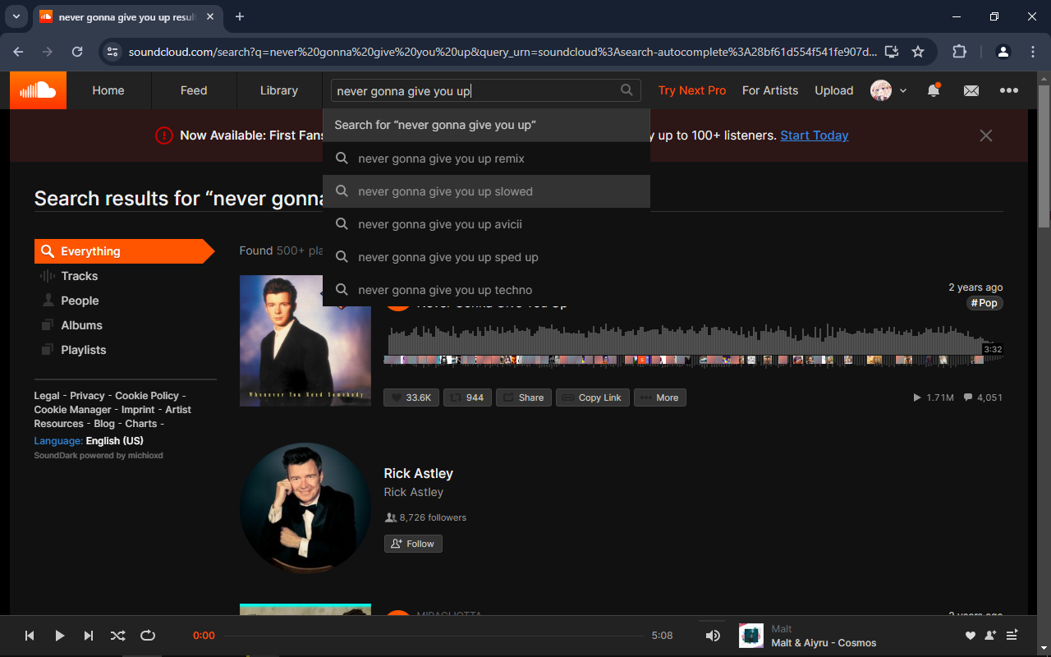Screen dimensions: 1051x657
Task: Copy the link of the first track
Action: tap(592, 397)
